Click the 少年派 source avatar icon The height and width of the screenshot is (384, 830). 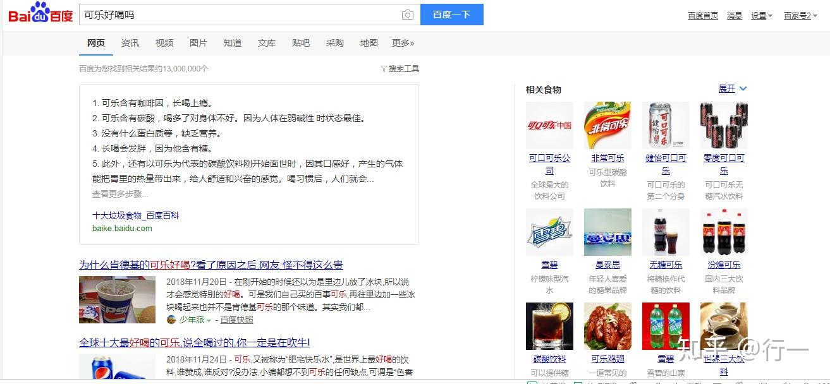tap(171, 320)
